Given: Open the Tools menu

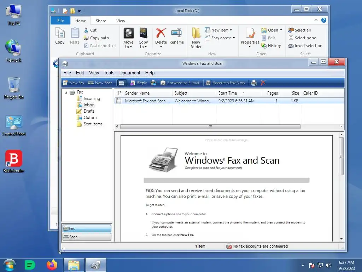Looking at the screenshot, I should tap(109, 73).
